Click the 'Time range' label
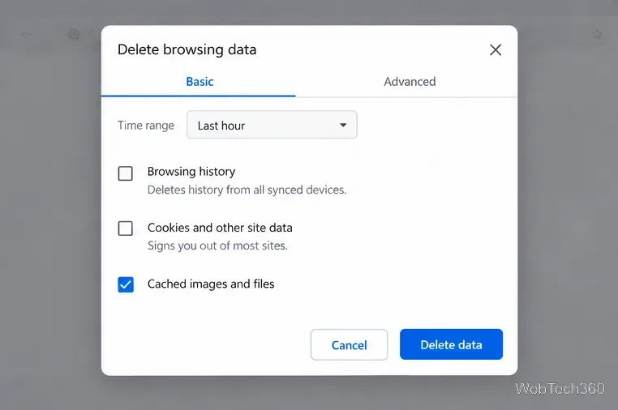The width and height of the screenshot is (618, 410). point(146,126)
